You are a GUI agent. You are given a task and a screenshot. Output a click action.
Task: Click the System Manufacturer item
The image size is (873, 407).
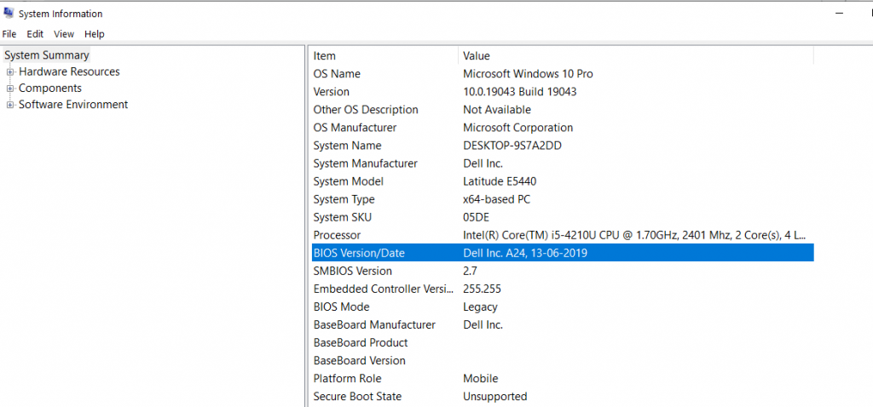(x=365, y=163)
